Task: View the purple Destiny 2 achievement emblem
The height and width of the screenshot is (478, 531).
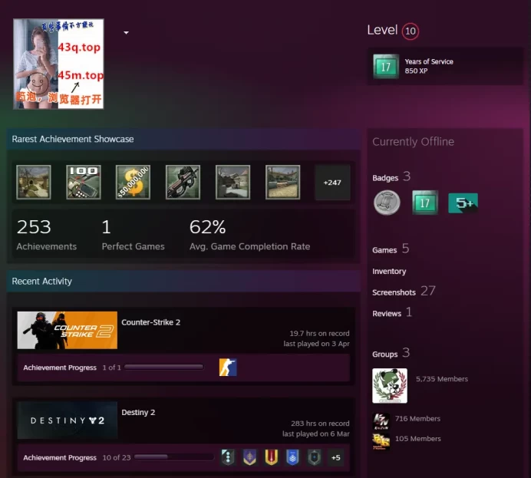Action: click(249, 457)
